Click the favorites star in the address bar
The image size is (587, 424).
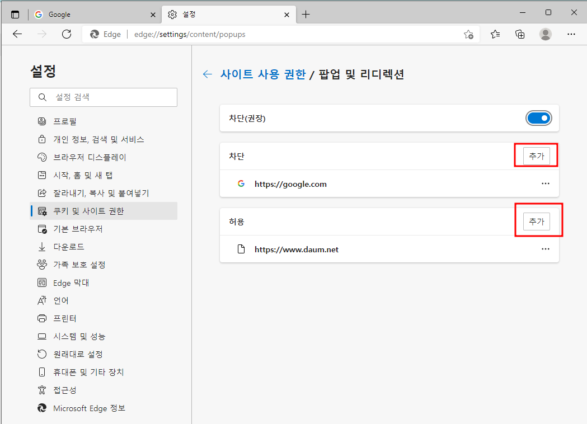click(x=469, y=34)
